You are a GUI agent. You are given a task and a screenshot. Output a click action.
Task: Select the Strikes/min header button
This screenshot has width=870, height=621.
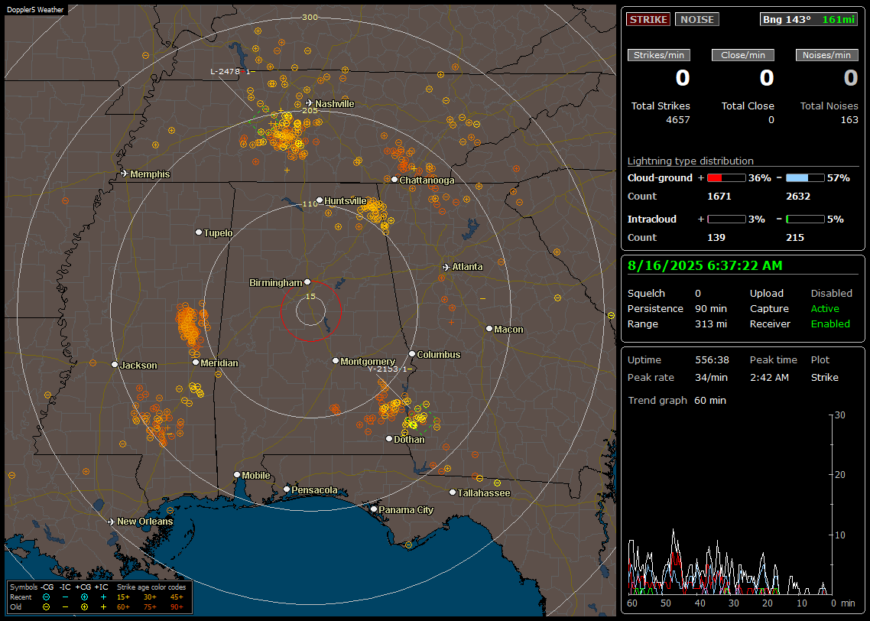click(659, 55)
